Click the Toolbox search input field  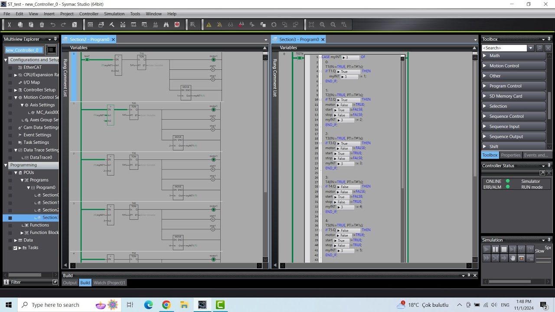504,48
